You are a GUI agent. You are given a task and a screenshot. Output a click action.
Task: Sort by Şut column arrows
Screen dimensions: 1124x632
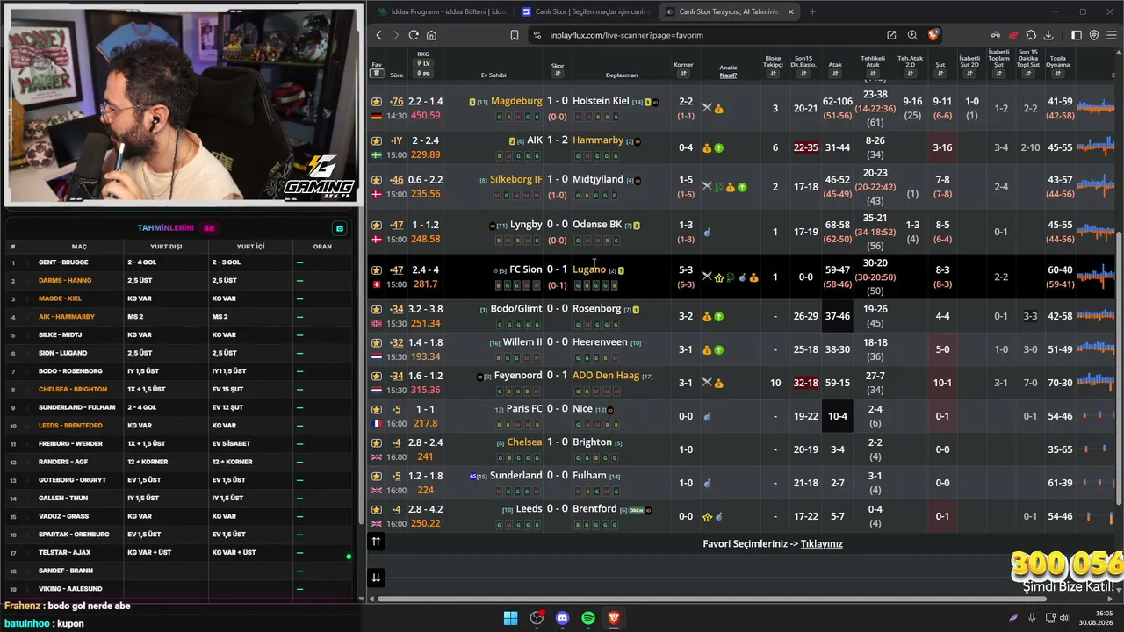coord(940,74)
